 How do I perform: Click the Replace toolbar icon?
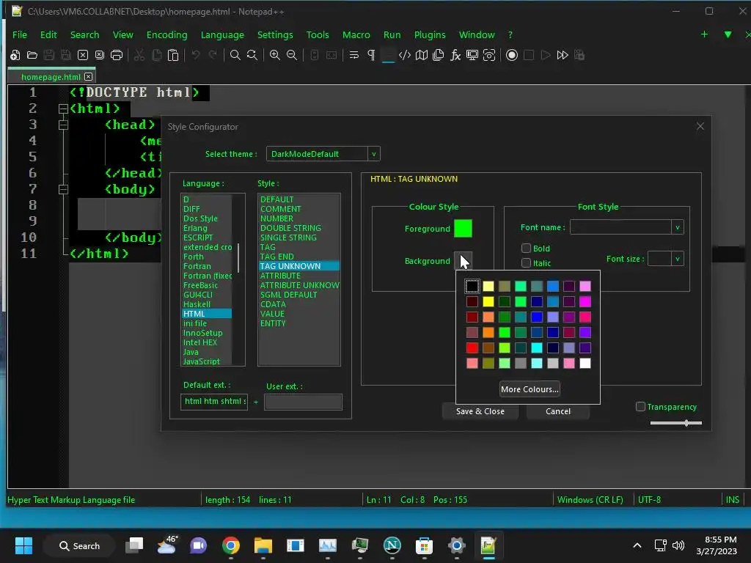pos(252,55)
